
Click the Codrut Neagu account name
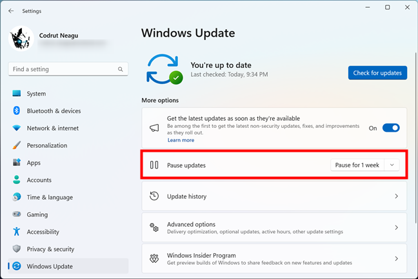click(59, 36)
